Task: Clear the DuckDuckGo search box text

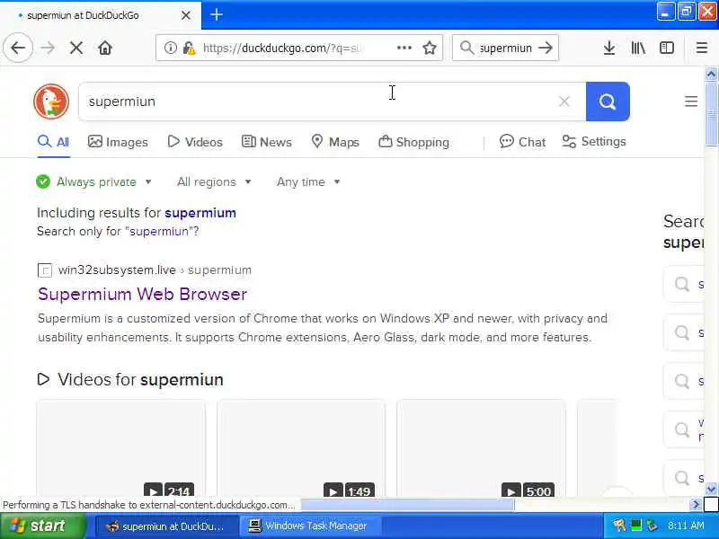Action: pos(564,102)
